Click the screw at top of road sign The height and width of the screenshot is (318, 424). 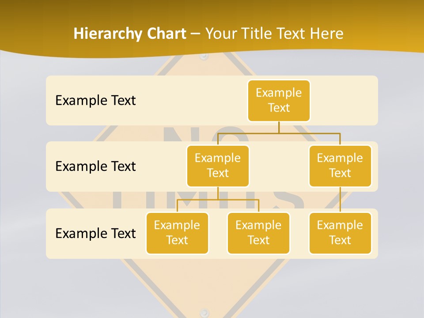click(204, 57)
